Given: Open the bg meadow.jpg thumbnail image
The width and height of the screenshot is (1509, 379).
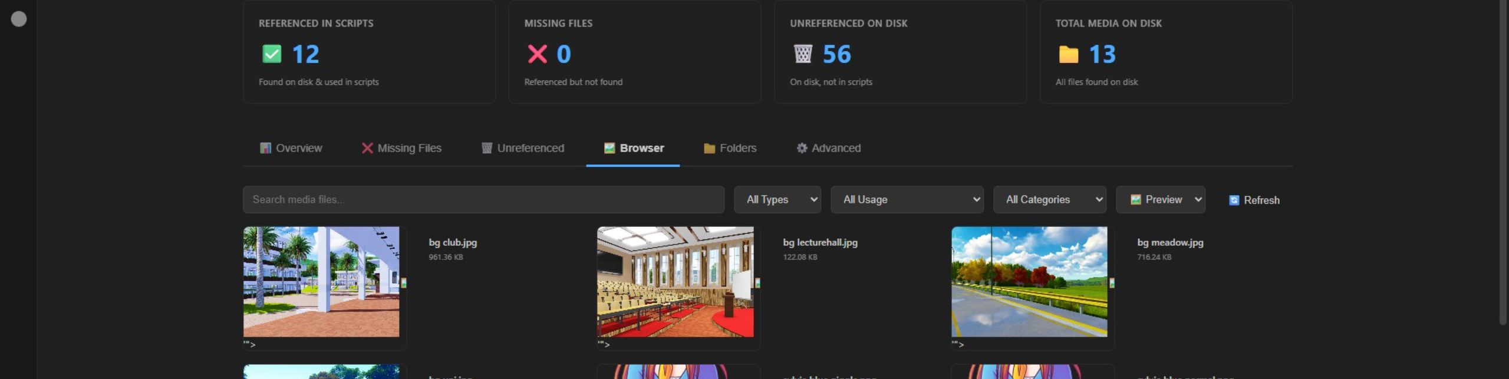Looking at the screenshot, I should coord(1029,282).
